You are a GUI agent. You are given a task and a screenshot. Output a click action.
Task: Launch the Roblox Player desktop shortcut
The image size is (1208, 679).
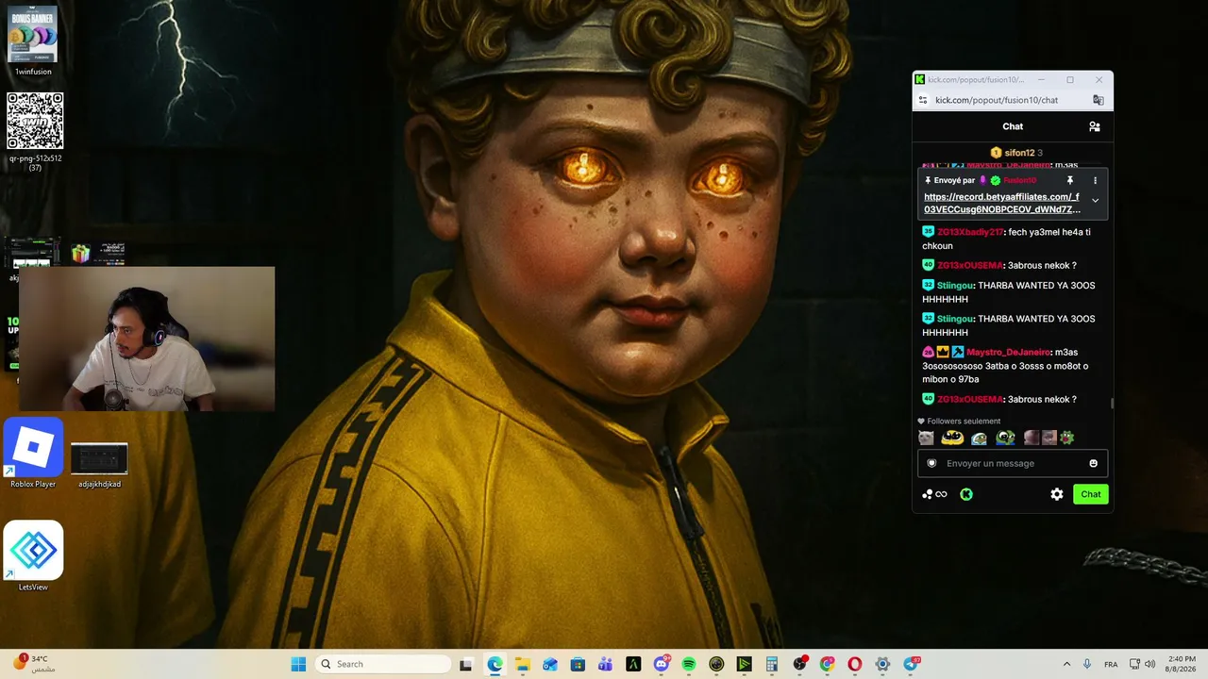point(33,454)
